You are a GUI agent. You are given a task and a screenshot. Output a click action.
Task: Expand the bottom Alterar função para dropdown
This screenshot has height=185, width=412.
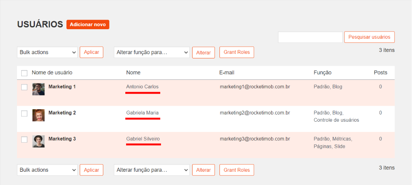152,170
